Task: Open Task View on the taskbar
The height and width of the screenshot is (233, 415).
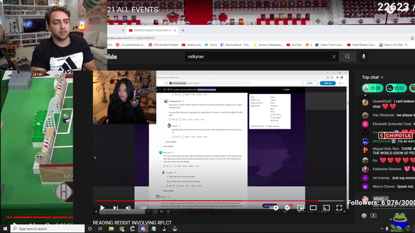Action: [101, 228]
